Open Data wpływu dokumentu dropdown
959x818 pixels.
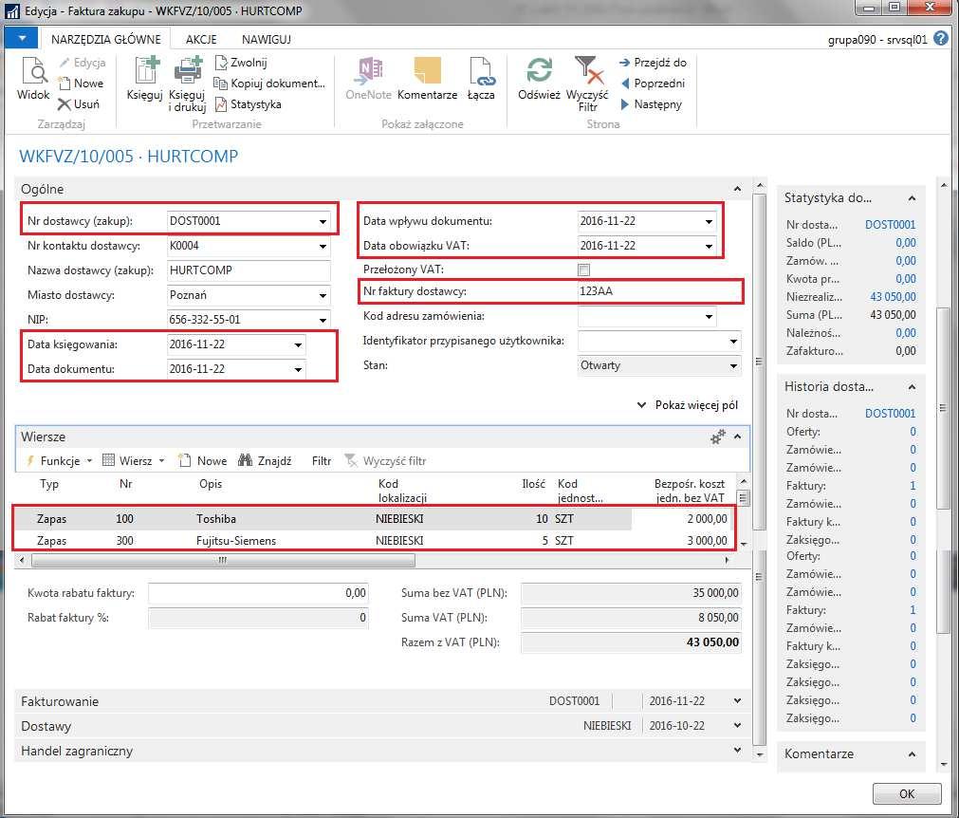[x=709, y=221]
